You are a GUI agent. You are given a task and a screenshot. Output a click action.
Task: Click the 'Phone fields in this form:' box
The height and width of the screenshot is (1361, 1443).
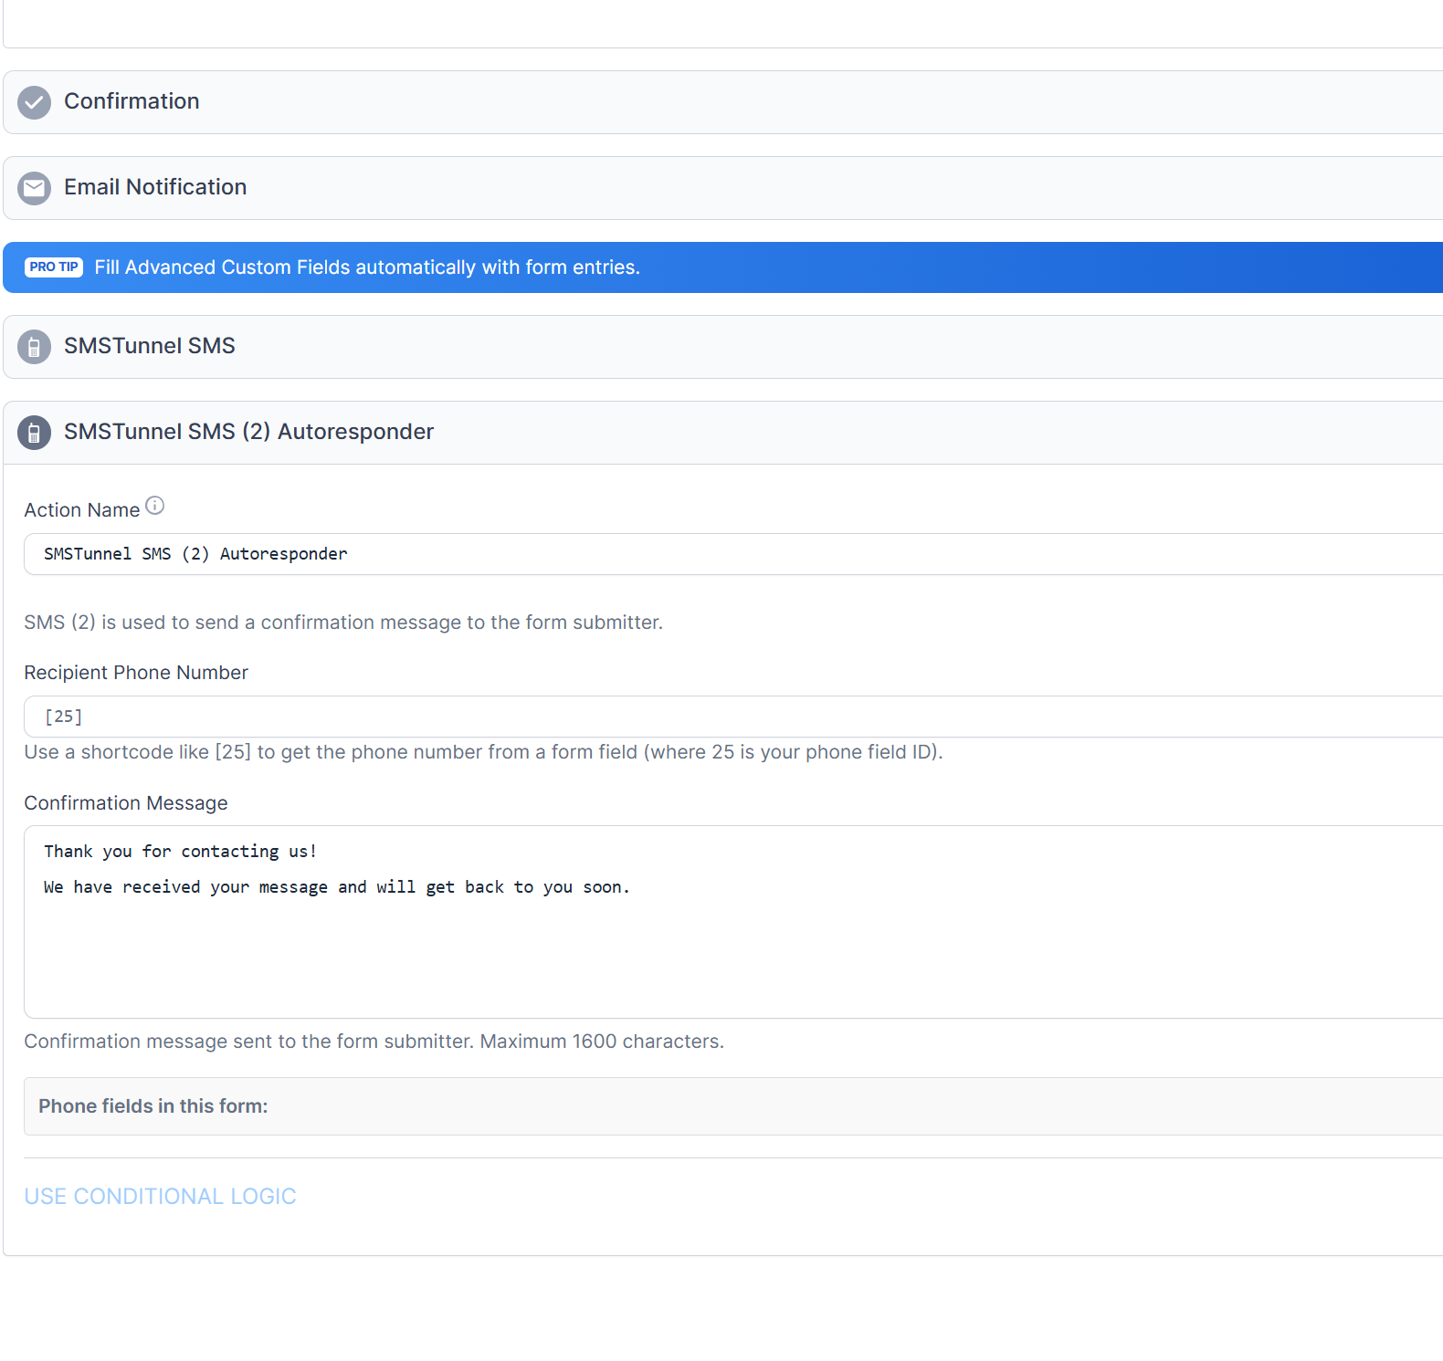(x=733, y=1106)
